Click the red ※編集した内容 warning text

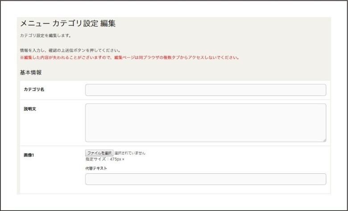point(130,57)
